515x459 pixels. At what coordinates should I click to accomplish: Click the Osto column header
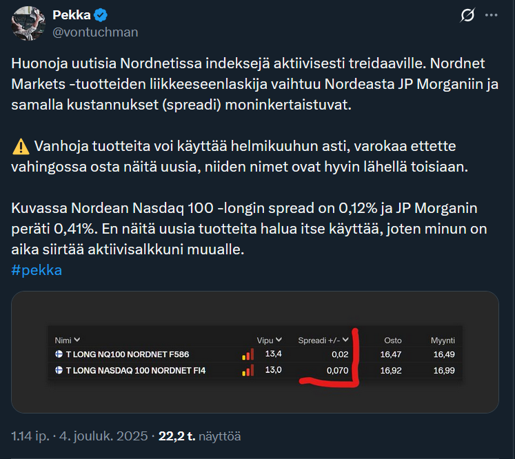(392, 340)
